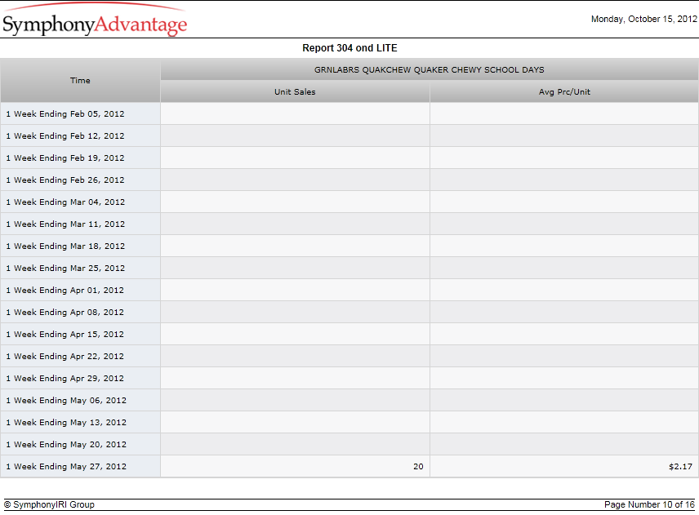
Task: Click the Time column header
Action: click(x=80, y=81)
